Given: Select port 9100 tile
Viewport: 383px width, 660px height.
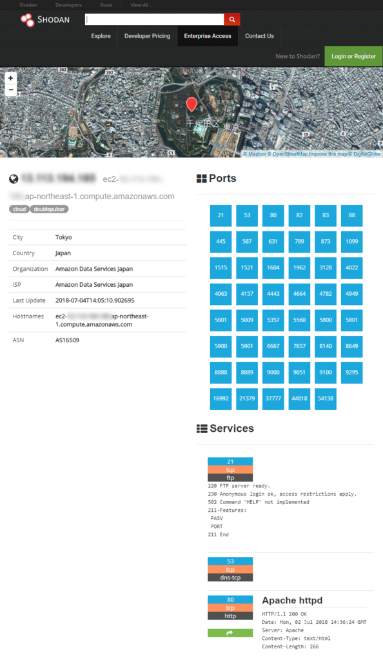Looking at the screenshot, I should point(326,373).
